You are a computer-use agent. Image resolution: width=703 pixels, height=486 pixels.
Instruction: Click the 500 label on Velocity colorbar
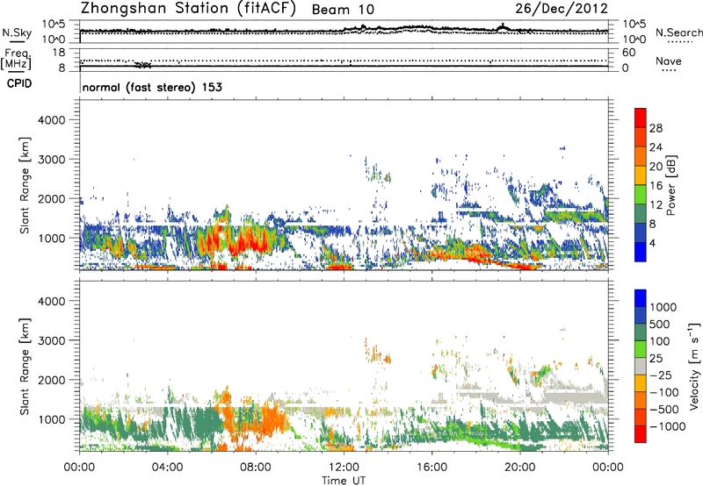[x=660, y=324]
